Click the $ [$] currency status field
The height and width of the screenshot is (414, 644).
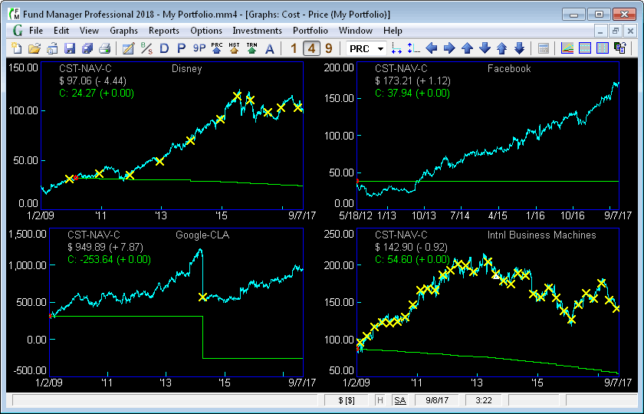(x=347, y=400)
